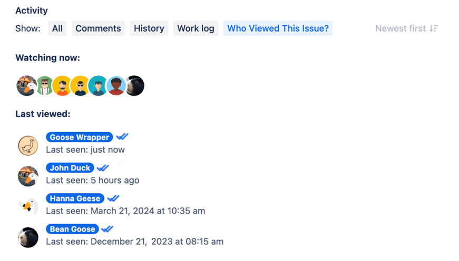This screenshot has height=261, width=459.
Task: Click the dark black goose watcher avatar
Action: (x=135, y=86)
